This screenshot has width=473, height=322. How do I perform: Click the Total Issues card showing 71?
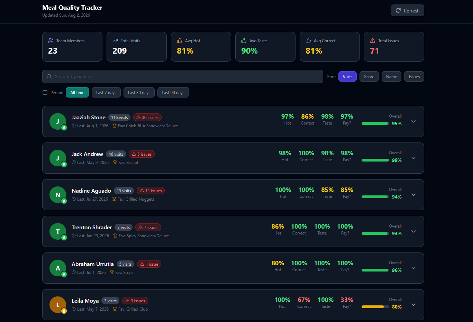coord(394,47)
